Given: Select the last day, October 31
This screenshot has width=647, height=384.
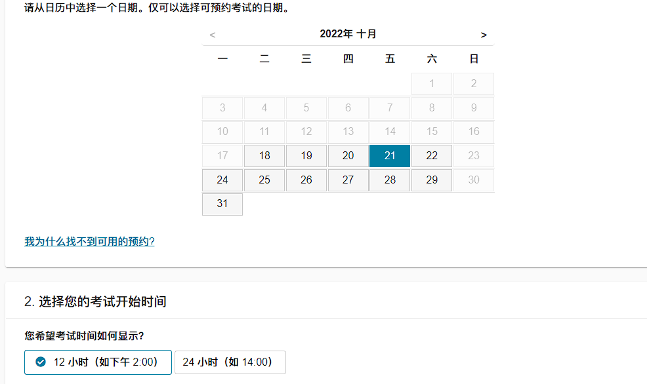Looking at the screenshot, I should (222, 204).
